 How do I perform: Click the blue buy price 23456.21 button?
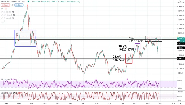point(19,5)
